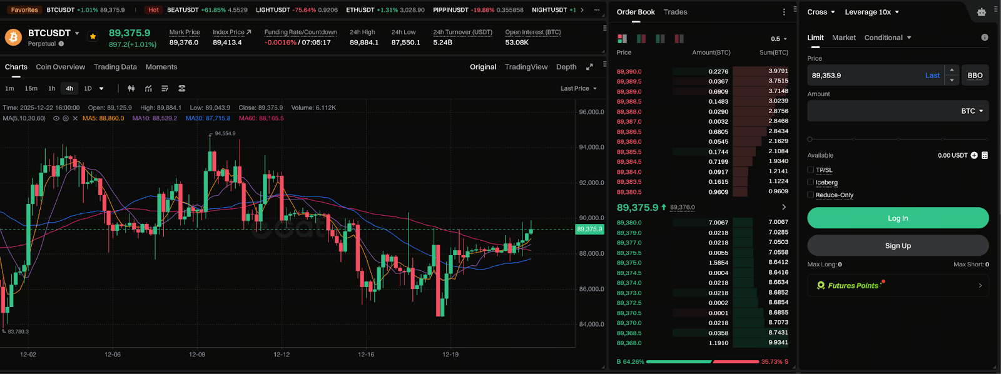
Task: Show asks-only order book view
Action: tap(679, 39)
